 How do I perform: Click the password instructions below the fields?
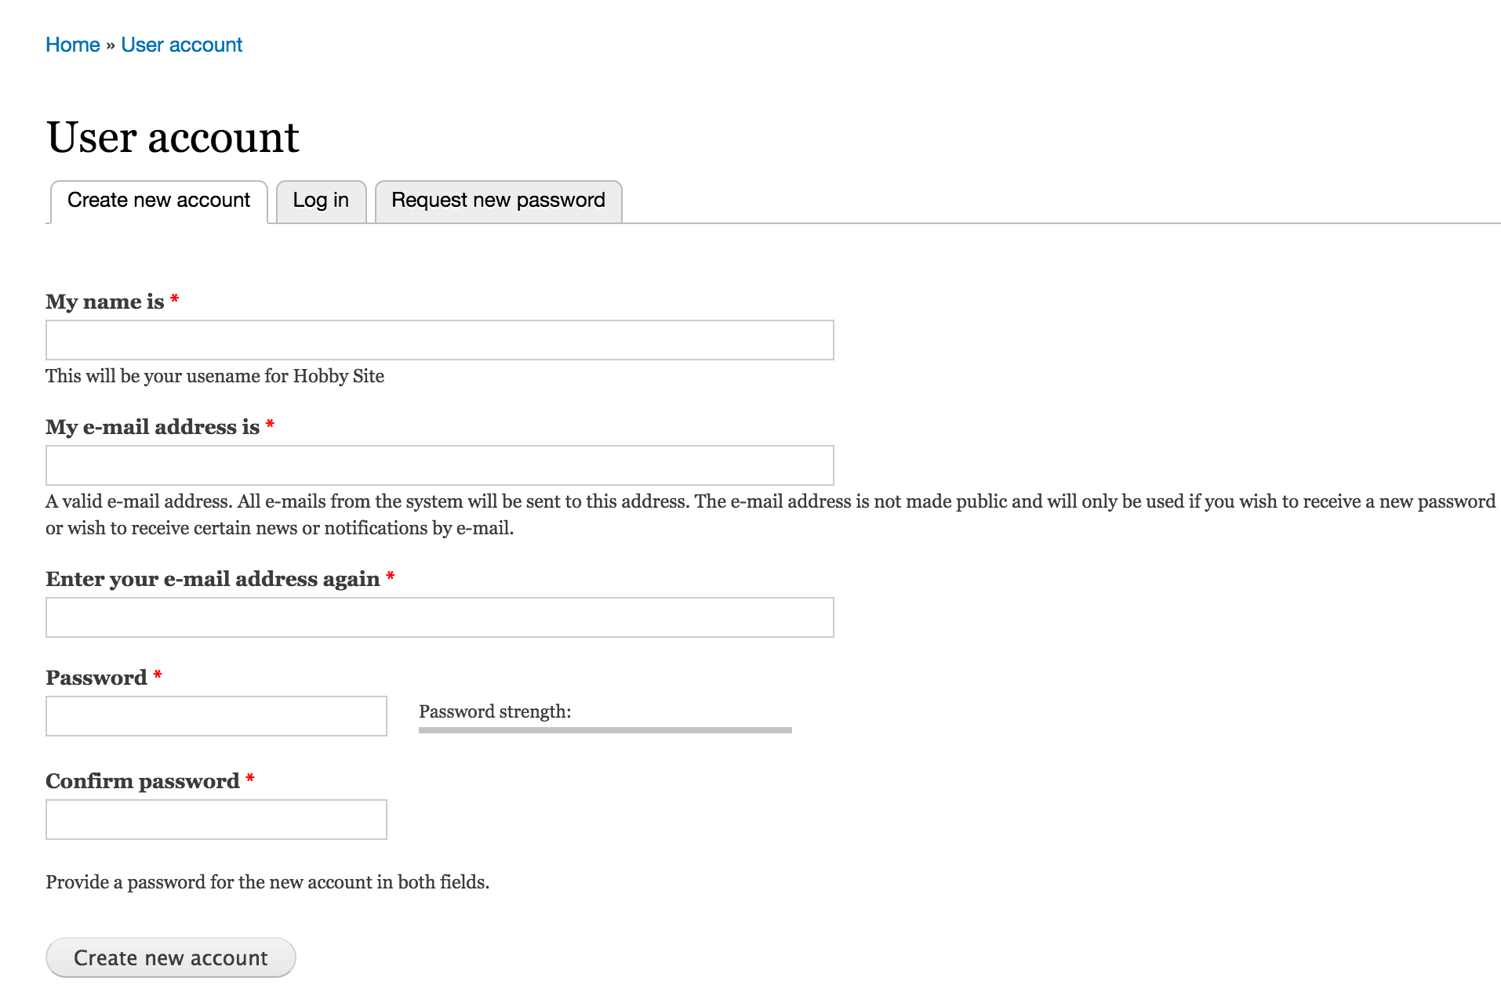point(267,881)
